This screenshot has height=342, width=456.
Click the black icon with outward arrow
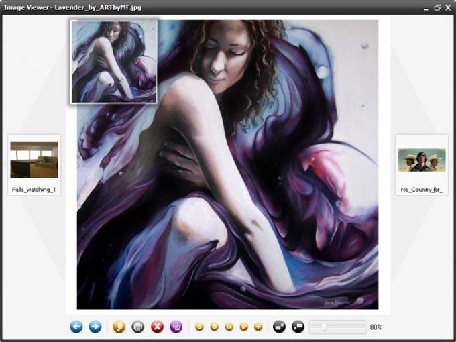click(x=298, y=327)
